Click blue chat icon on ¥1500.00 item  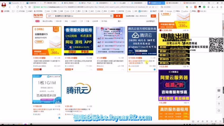155,69
